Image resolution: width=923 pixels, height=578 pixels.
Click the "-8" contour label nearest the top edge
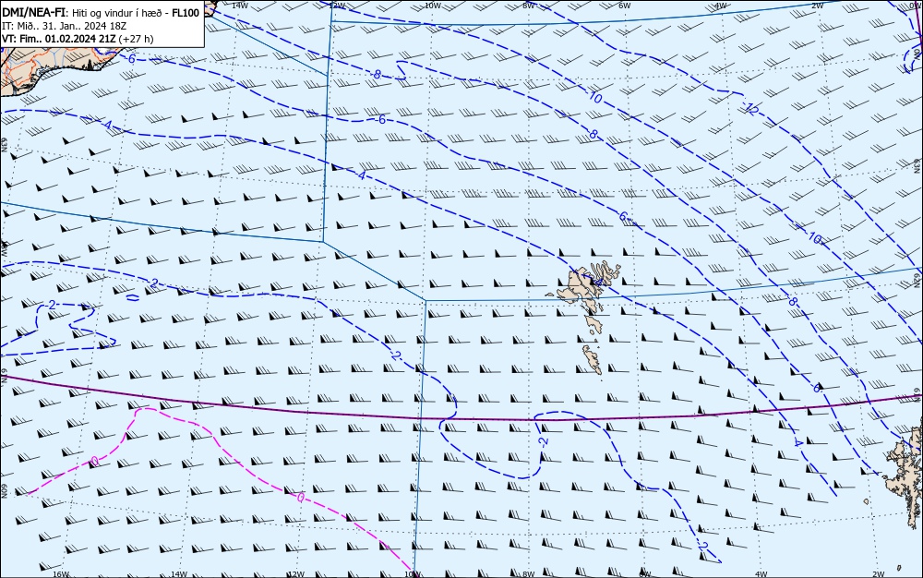[375, 74]
